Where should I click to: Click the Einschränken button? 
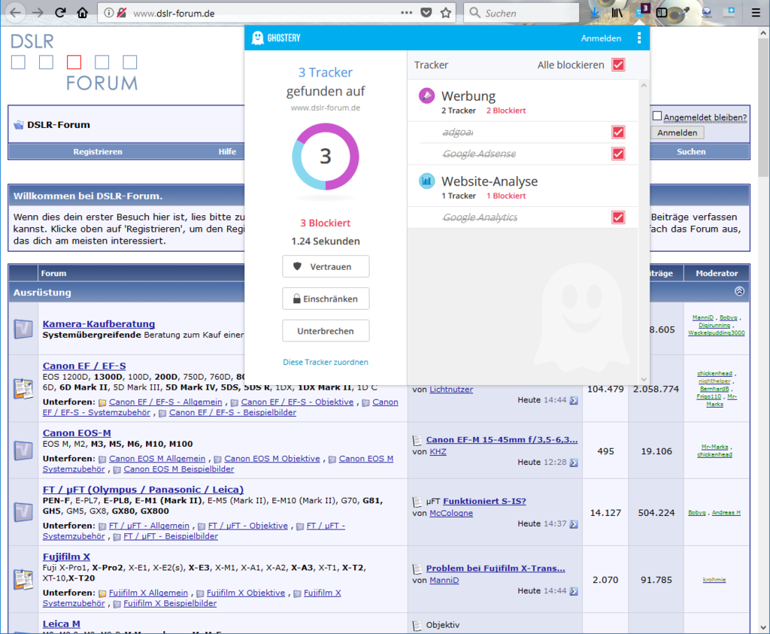pyautogui.click(x=326, y=299)
